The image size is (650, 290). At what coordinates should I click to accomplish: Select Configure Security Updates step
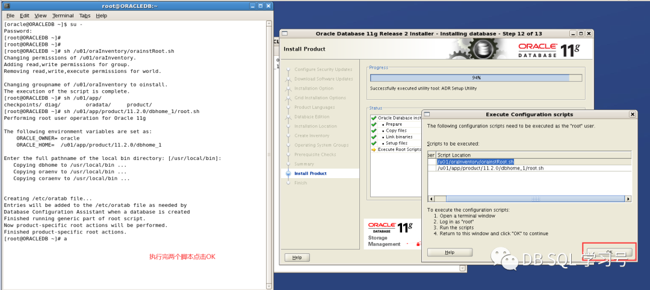pyautogui.click(x=323, y=69)
